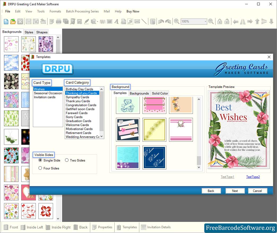Open the Batch Processing Series menu
Image resolution: width=277 pixels, height=233 pixels.
[82, 11]
